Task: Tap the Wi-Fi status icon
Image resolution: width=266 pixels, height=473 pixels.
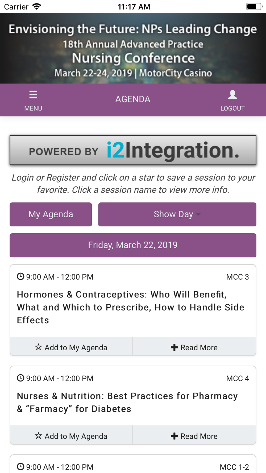Action: click(x=36, y=6)
